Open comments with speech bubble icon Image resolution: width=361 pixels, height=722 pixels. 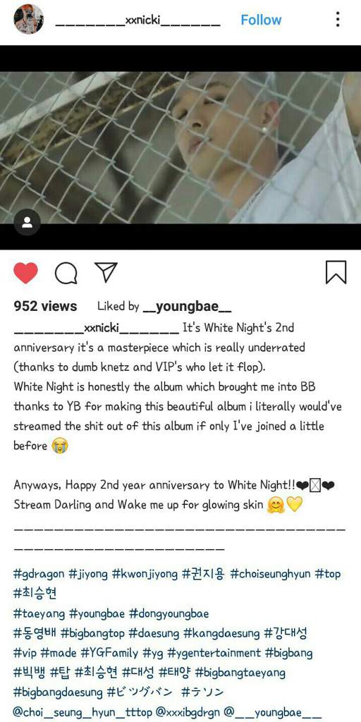pyautogui.click(x=66, y=273)
